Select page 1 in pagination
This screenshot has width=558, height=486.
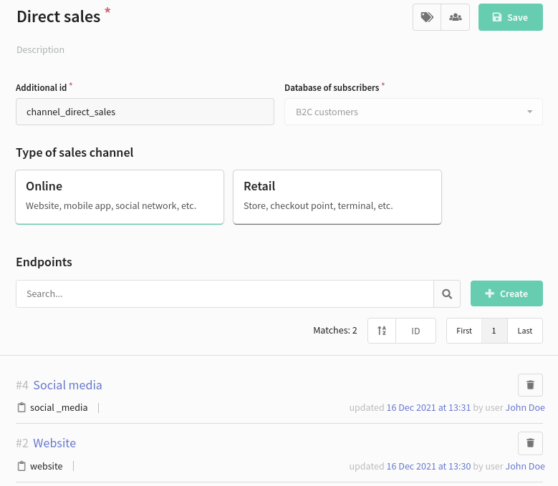[x=494, y=331]
